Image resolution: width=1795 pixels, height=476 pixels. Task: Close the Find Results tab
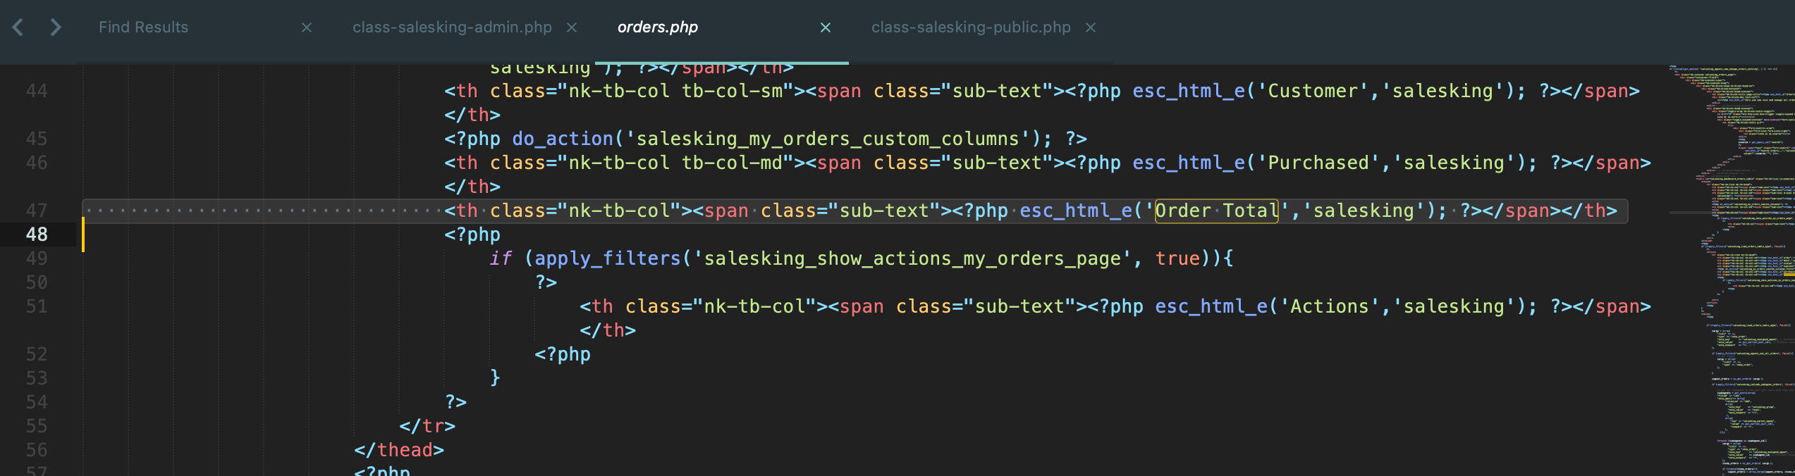(307, 27)
